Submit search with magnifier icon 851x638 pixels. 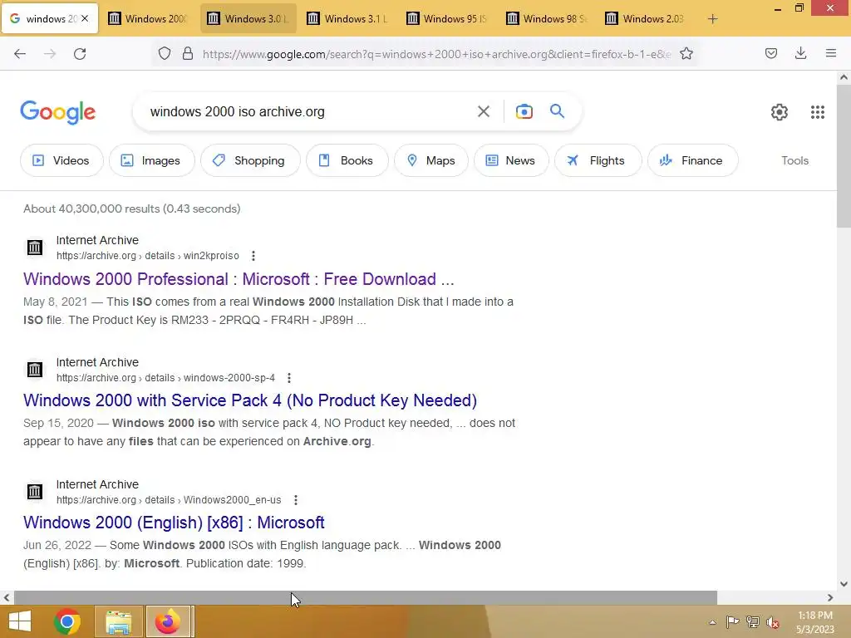tap(557, 111)
